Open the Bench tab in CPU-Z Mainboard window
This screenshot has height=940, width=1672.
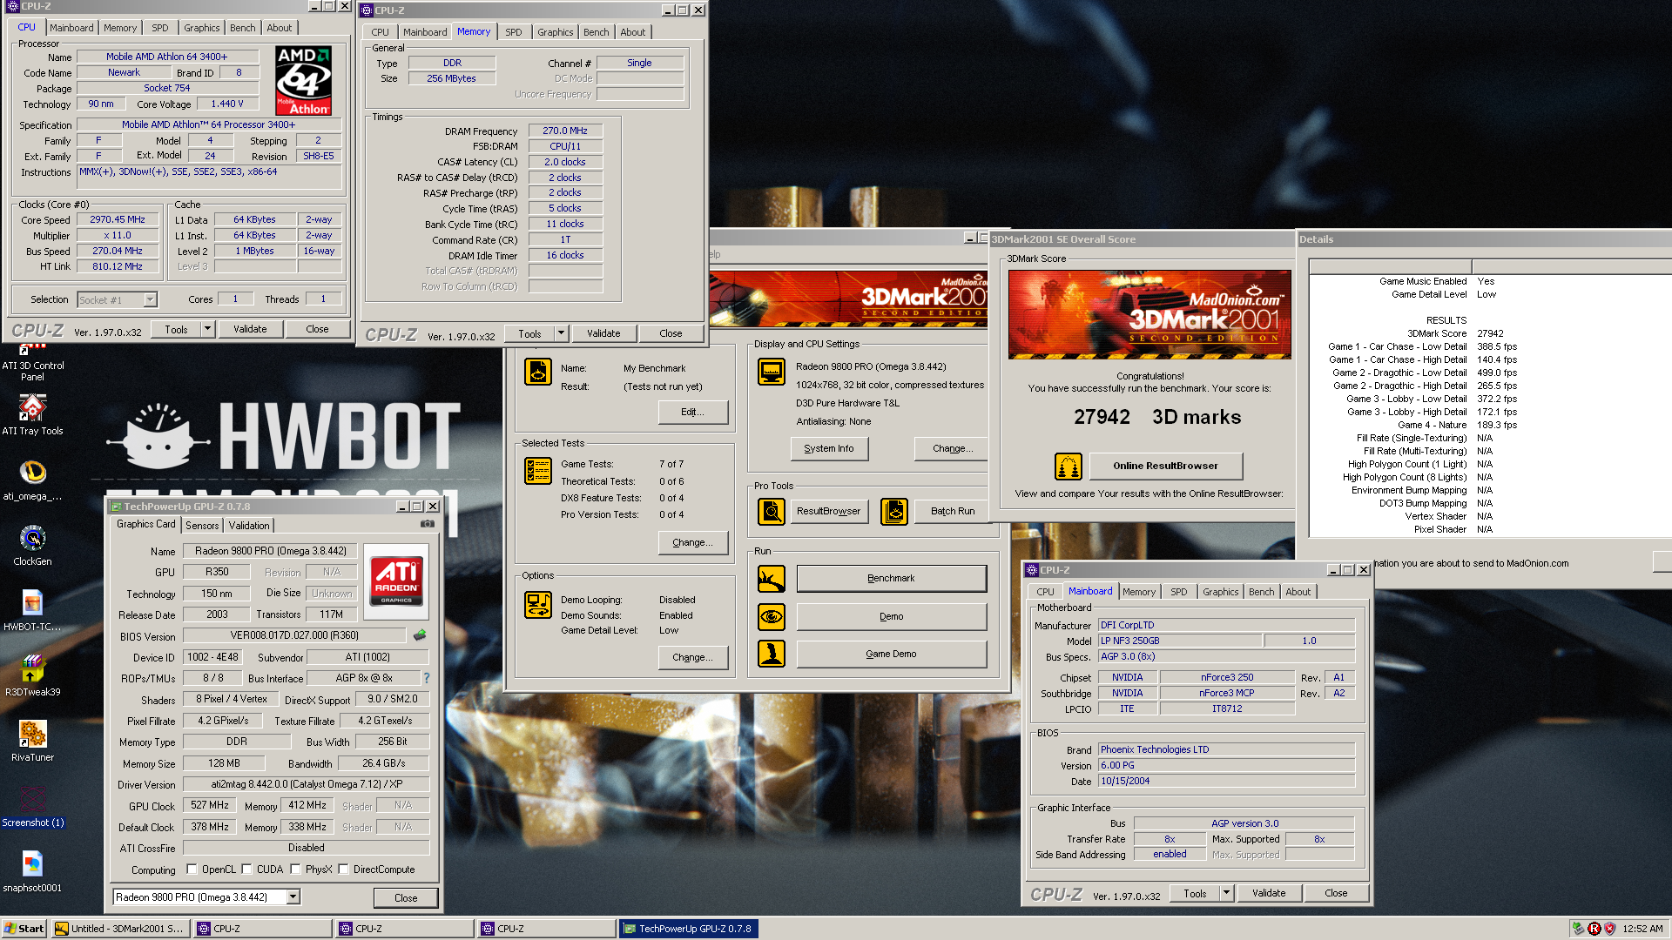pos(1261,592)
